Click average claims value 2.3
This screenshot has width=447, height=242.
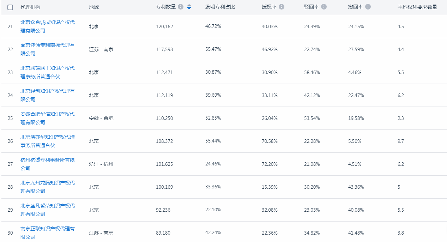(x=401, y=118)
